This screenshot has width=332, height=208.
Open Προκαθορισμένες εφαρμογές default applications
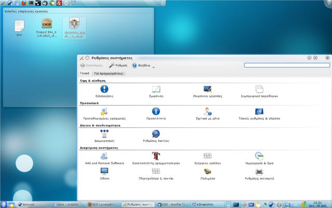tap(104, 114)
